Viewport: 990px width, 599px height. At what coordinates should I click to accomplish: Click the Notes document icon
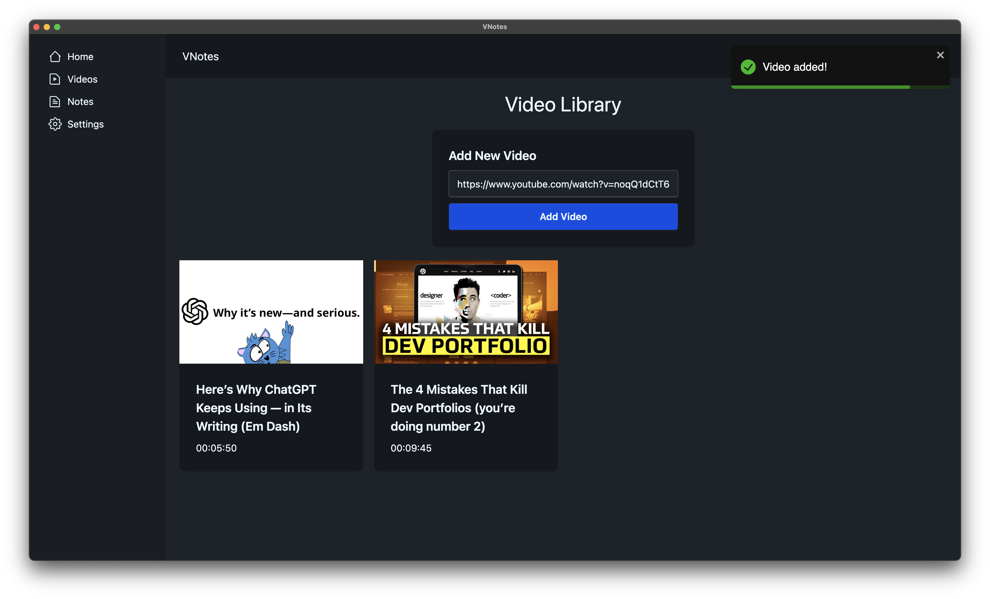(55, 102)
